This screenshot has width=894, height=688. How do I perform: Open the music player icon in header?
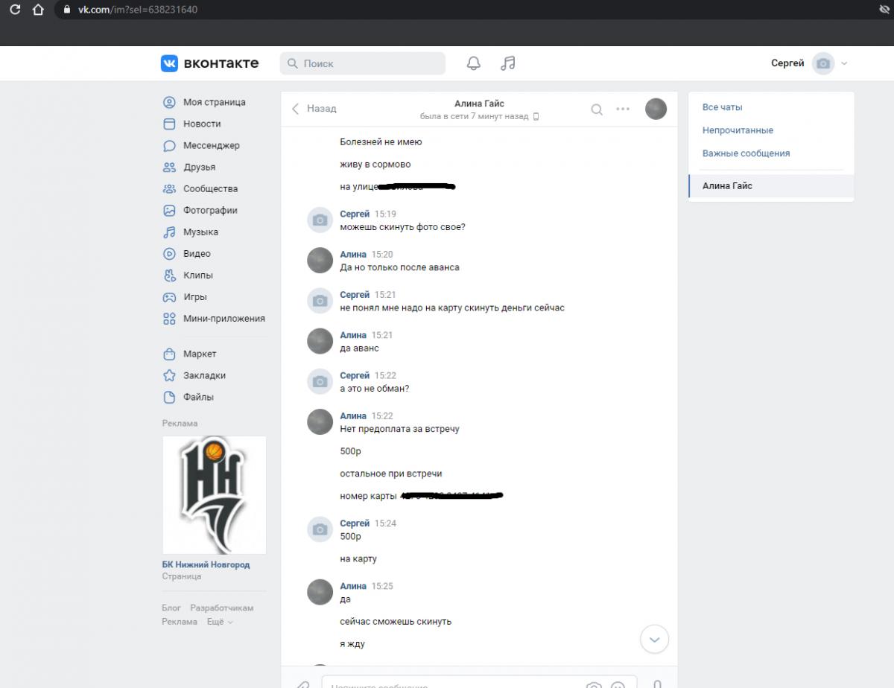[x=508, y=63]
